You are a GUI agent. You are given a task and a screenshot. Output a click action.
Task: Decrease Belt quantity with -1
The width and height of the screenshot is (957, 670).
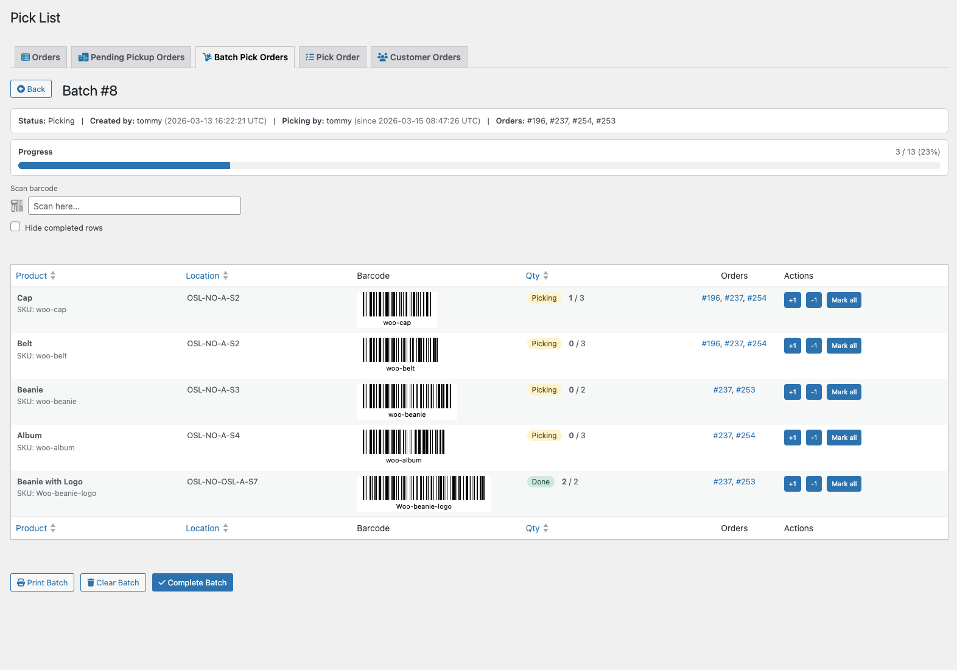coord(814,346)
